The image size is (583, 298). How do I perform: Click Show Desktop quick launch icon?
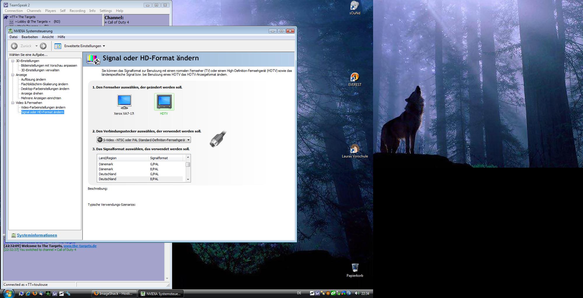pos(21,294)
